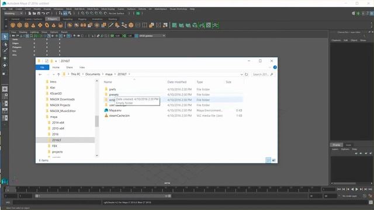
Task: Create a polygon sphere from the shelf
Action: (13, 25)
